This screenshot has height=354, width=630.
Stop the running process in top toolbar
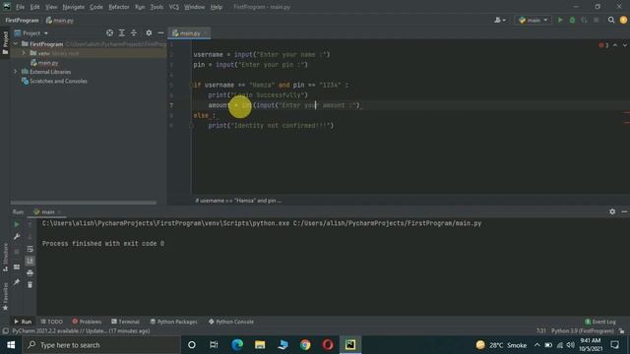pyautogui.click(x=596, y=20)
